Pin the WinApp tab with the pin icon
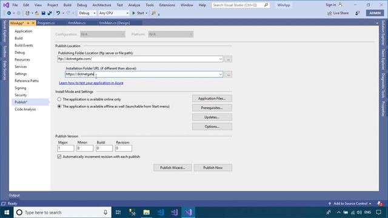 28,23
